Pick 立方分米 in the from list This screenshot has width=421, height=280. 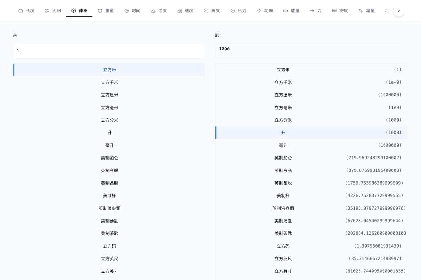click(109, 120)
